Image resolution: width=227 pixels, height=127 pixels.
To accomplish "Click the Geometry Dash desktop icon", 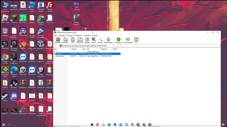I will (5, 71).
